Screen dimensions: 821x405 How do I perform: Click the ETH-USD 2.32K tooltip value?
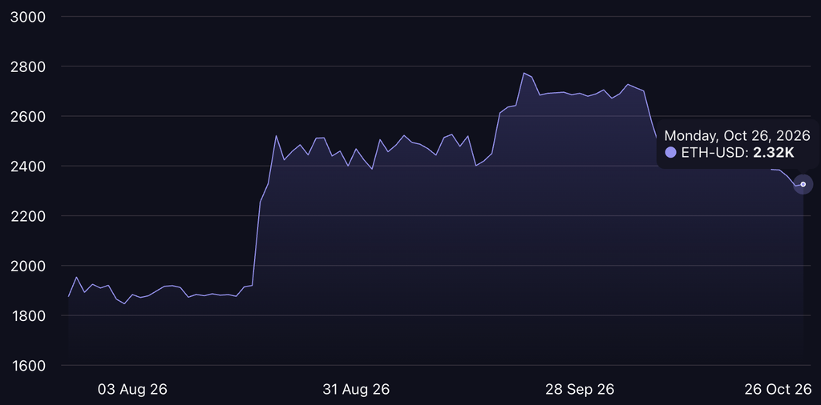[738, 153]
